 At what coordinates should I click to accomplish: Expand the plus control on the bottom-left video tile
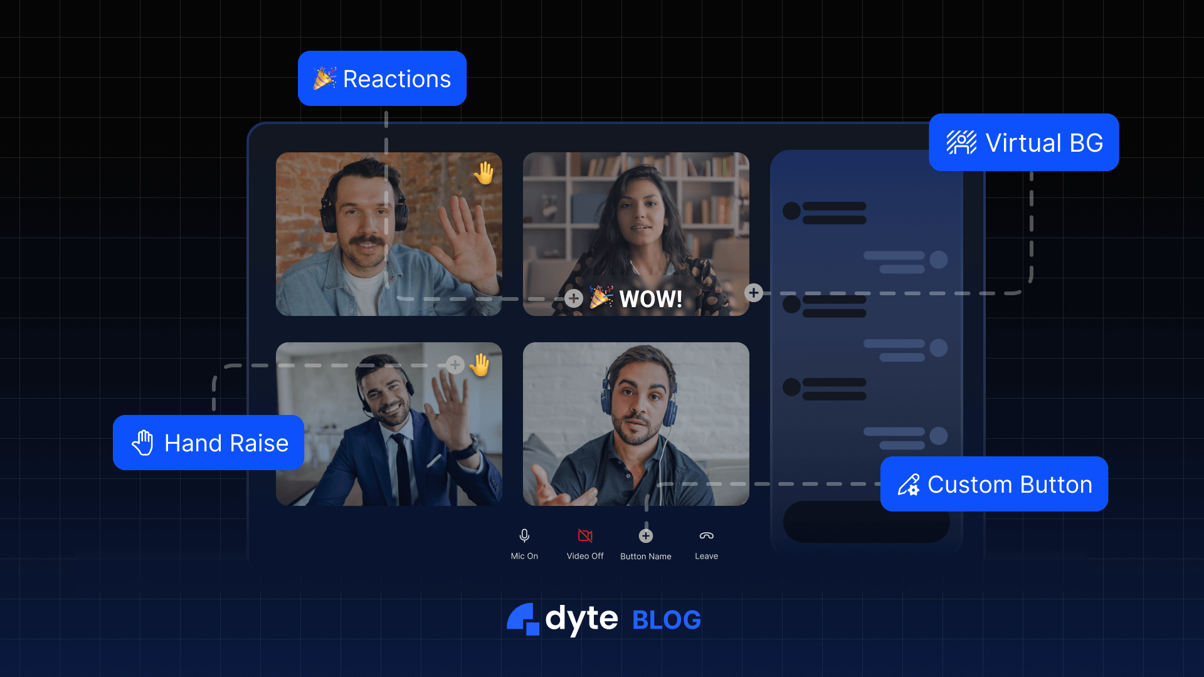pos(455,364)
